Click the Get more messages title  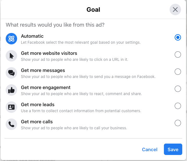coord(43,70)
